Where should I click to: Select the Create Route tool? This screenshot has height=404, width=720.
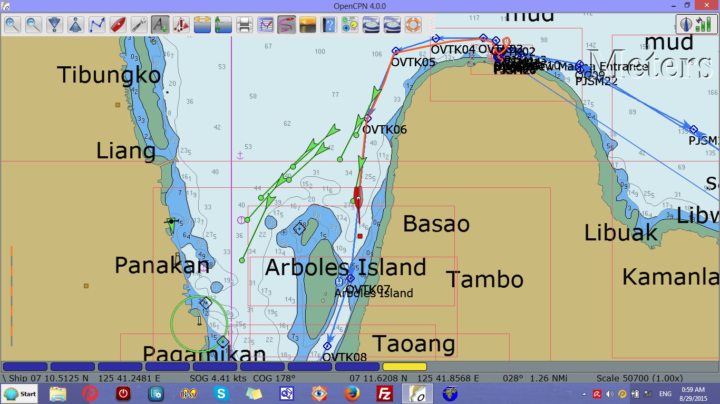coord(97,24)
